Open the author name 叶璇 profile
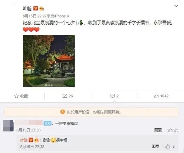The image size is (184, 153). (27, 9)
